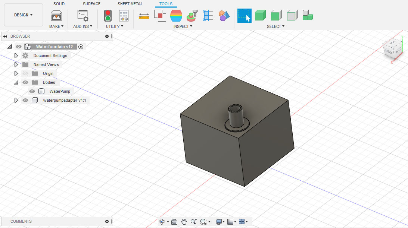Open the MAKE dropdown menu

[x=56, y=26]
